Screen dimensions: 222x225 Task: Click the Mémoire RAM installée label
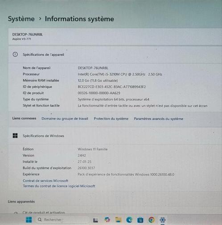pos(41,80)
